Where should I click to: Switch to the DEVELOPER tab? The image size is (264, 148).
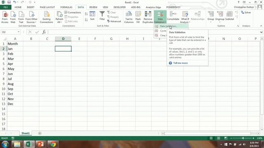120,7
